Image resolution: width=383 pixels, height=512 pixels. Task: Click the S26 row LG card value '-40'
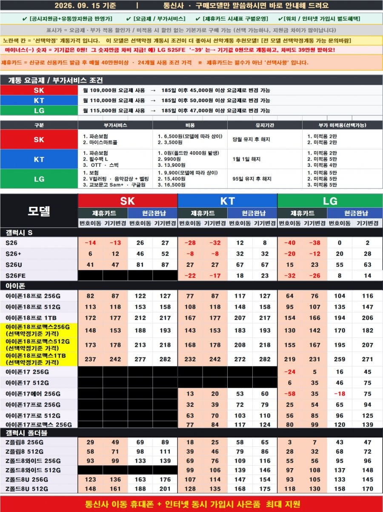coord(290,243)
